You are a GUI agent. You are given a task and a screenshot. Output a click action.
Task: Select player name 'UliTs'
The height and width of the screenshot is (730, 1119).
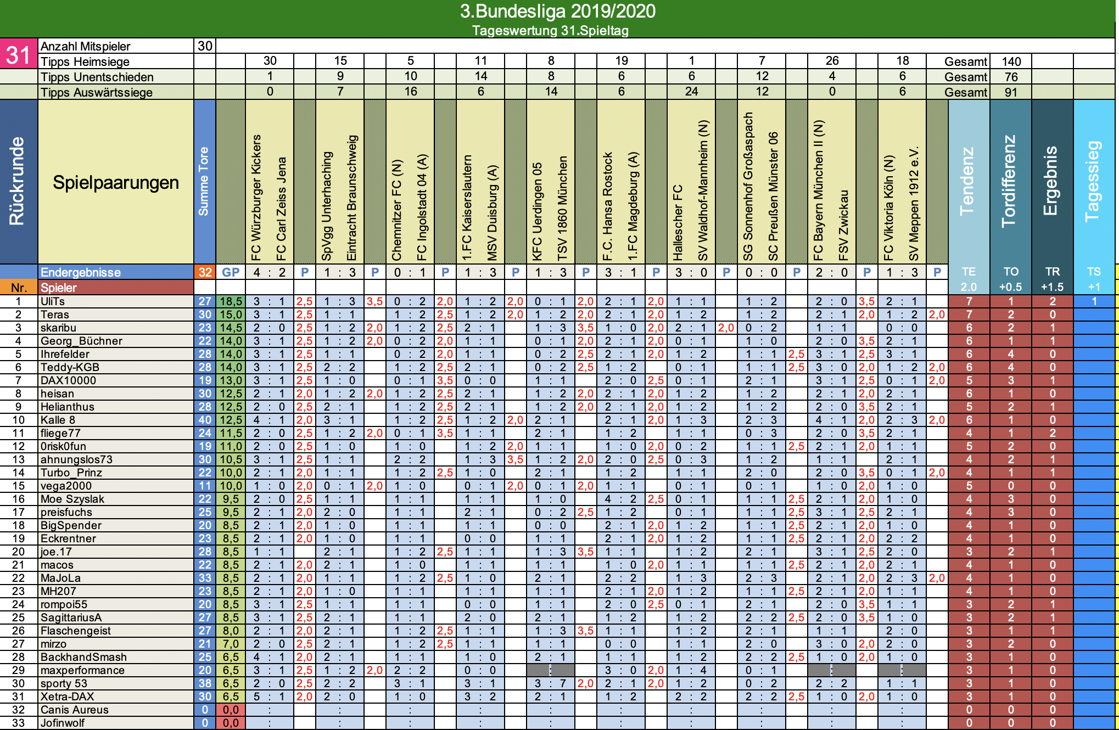(53, 301)
